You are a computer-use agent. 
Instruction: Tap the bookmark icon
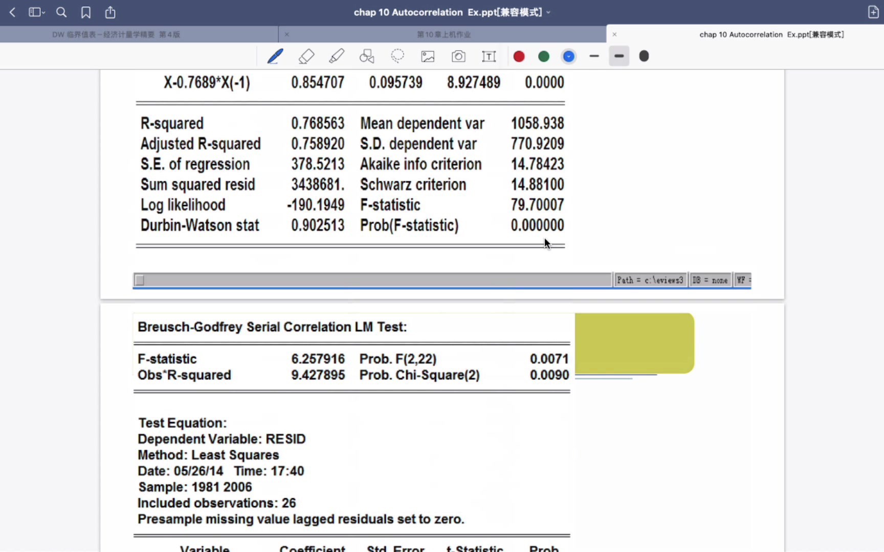point(86,12)
